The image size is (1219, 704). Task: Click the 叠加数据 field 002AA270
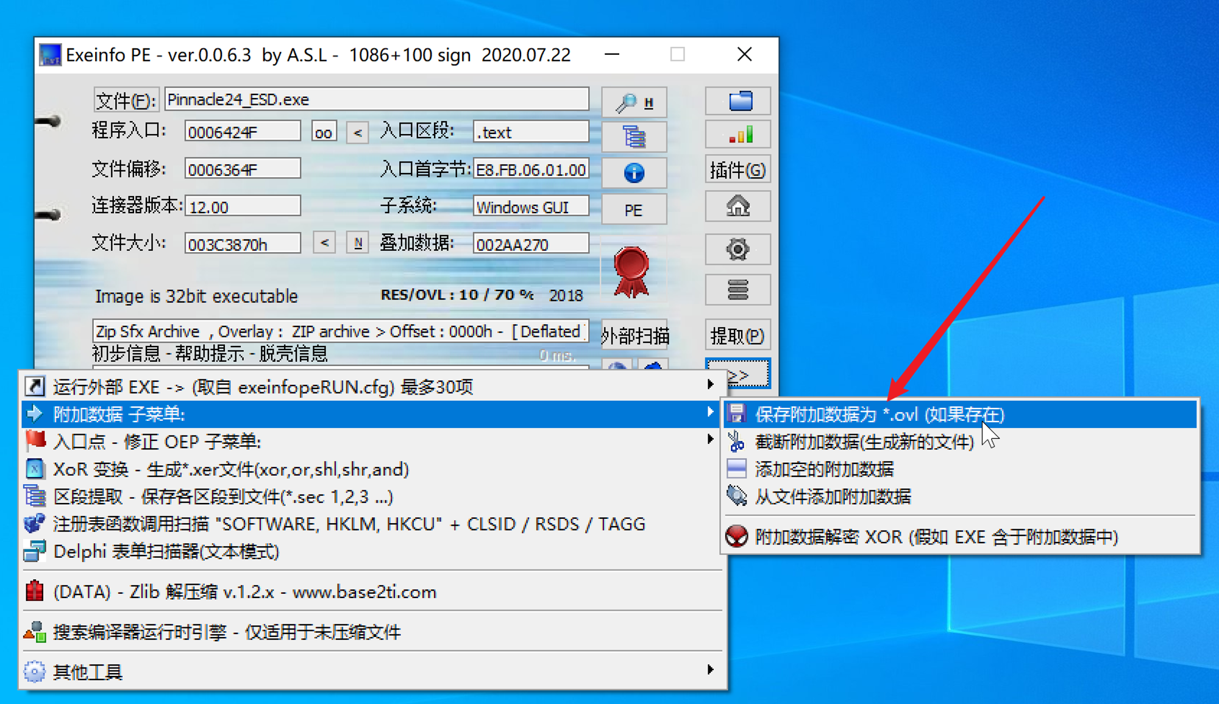coord(531,244)
